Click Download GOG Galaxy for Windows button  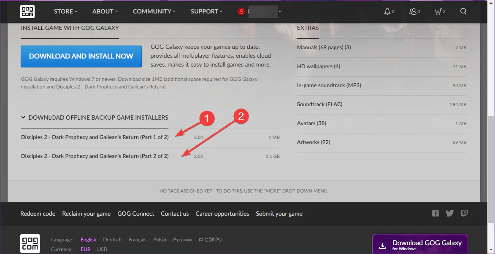click(420, 244)
